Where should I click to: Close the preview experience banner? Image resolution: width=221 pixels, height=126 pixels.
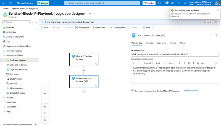[x=216, y=22]
